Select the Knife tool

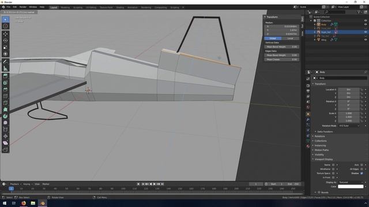5,103
